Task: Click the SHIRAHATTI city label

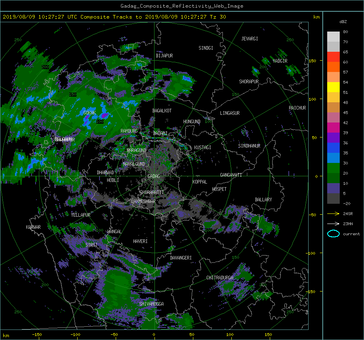Action: coord(152,192)
